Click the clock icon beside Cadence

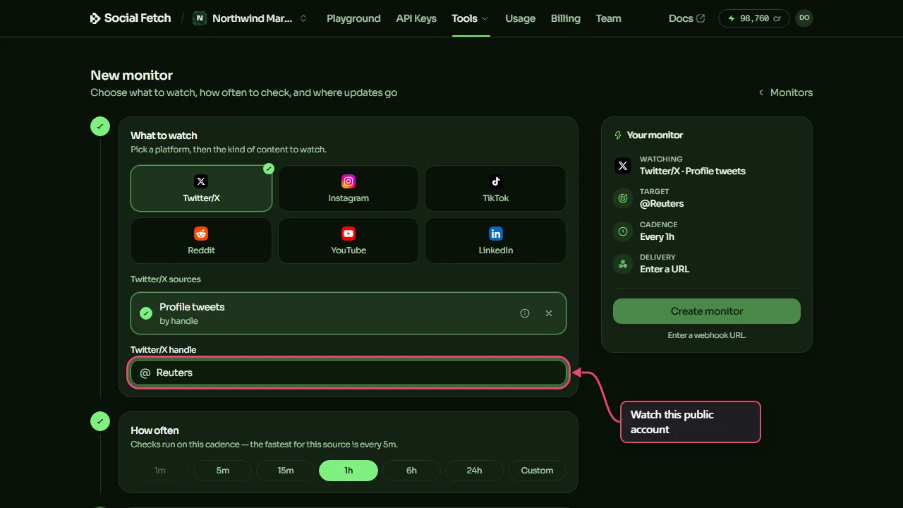coord(623,231)
